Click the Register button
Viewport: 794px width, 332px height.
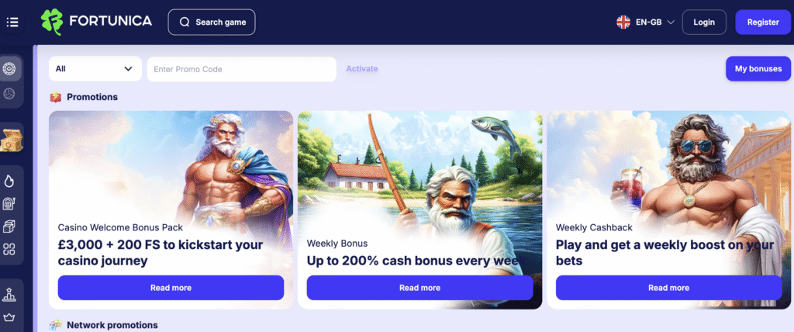pyautogui.click(x=763, y=22)
